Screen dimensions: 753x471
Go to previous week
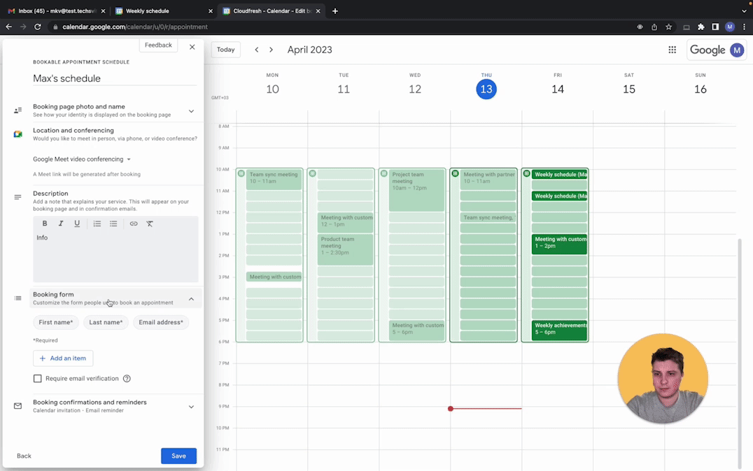[x=257, y=50]
